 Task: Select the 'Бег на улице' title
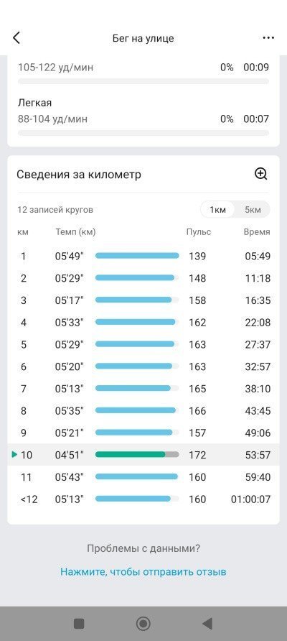143,38
